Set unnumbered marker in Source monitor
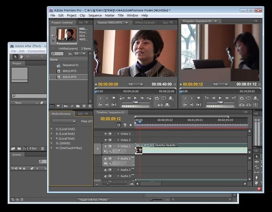This screenshot has height=212, width=272. 114,98
